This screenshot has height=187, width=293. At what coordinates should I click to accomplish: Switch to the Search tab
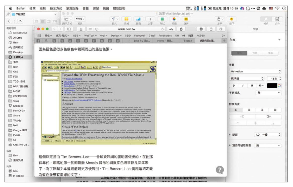[188, 41]
